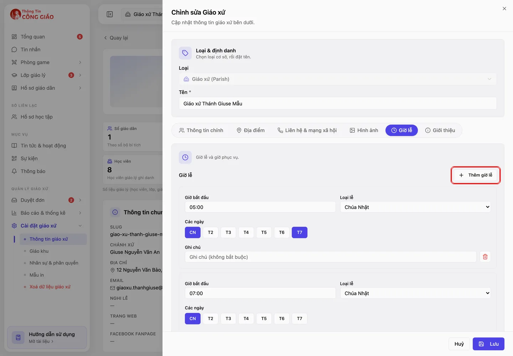Click Thêm giờ lễ button
This screenshot has height=356, width=513.
[476, 175]
